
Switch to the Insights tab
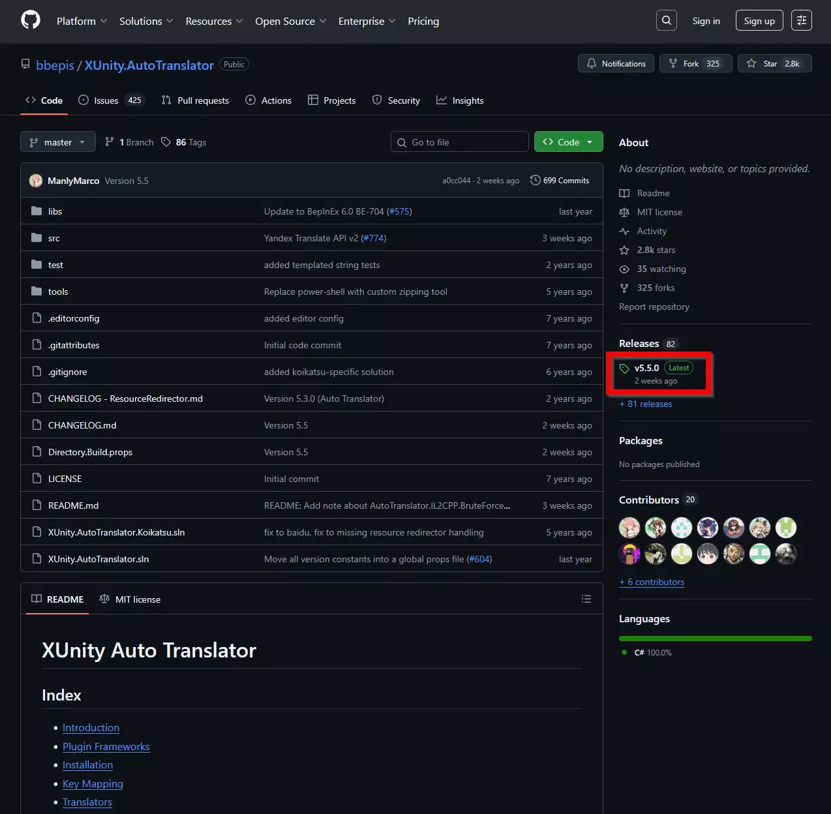click(x=460, y=100)
